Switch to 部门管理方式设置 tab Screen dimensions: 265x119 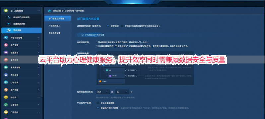[57, 19]
